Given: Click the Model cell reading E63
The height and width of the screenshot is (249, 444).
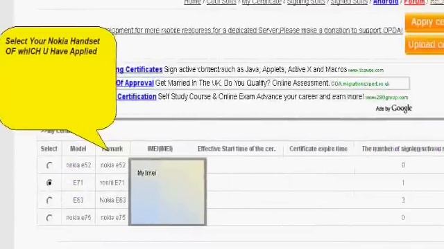Looking at the screenshot, I should pyautogui.click(x=78, y=200).
